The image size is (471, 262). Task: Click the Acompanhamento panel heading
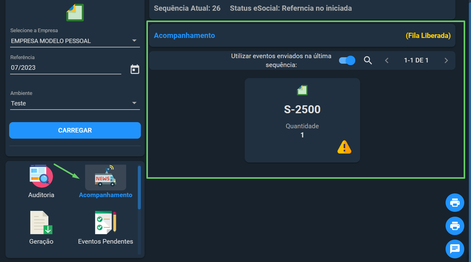[184, 36]
